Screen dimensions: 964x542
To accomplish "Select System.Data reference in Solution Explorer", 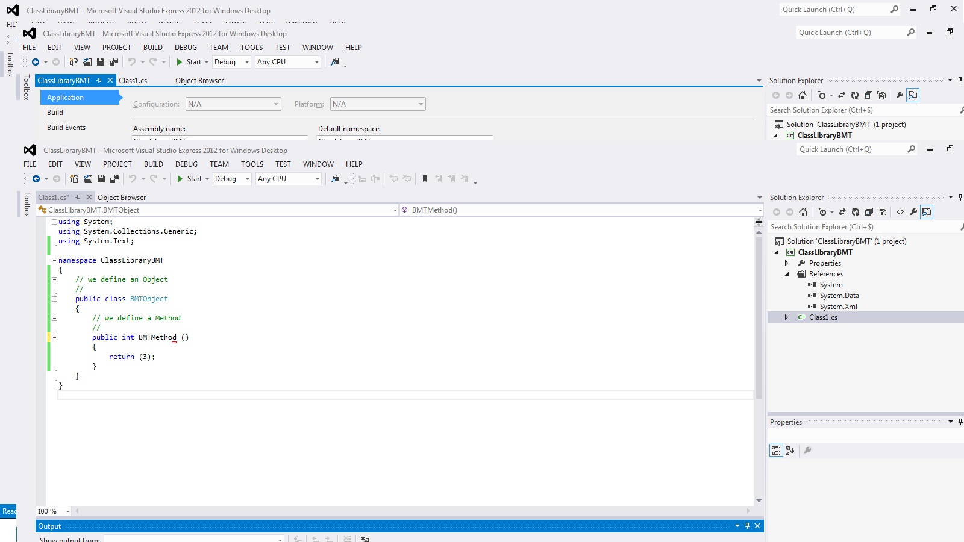I will [x=839, y=296].
